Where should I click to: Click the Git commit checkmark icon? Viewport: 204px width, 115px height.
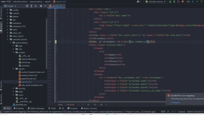pos(197,2)
